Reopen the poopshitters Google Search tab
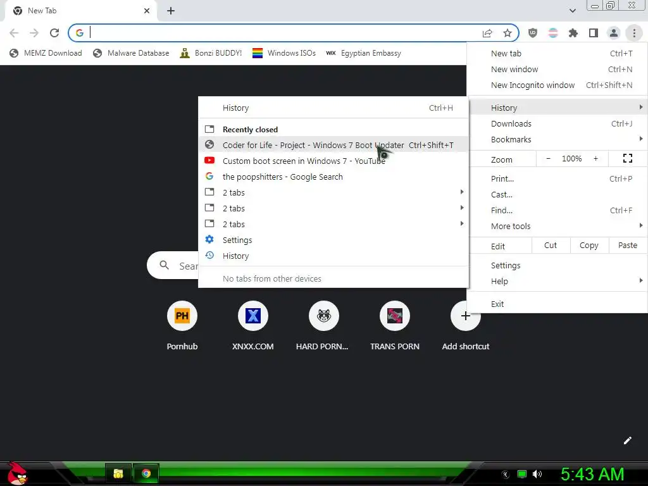This screenshot has height=486, width=648. pyautogui.click(x=333, y=177)
